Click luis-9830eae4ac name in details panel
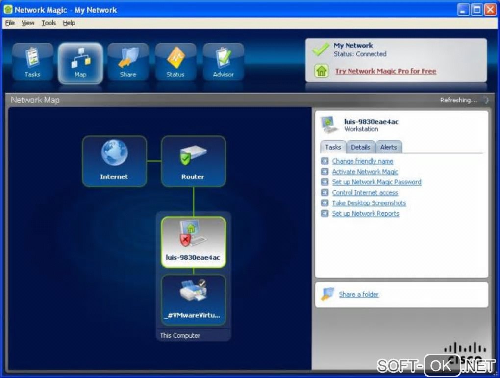Screen dimensions: 500x378 371,122
